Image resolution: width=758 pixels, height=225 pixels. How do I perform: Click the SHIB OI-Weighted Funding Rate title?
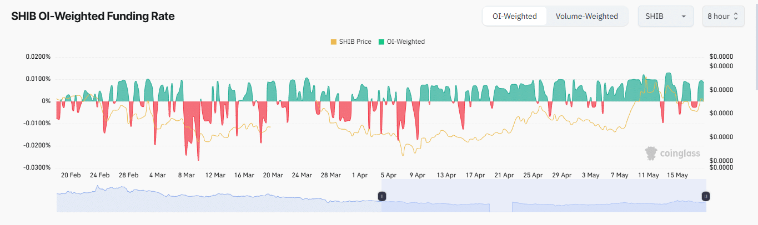(93, 17)
